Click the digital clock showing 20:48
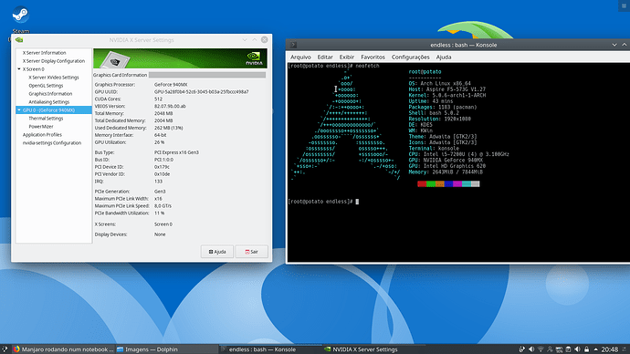 (610, 349)
